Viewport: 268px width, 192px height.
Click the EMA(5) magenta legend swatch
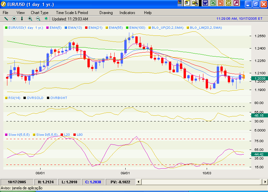(47, 28)
